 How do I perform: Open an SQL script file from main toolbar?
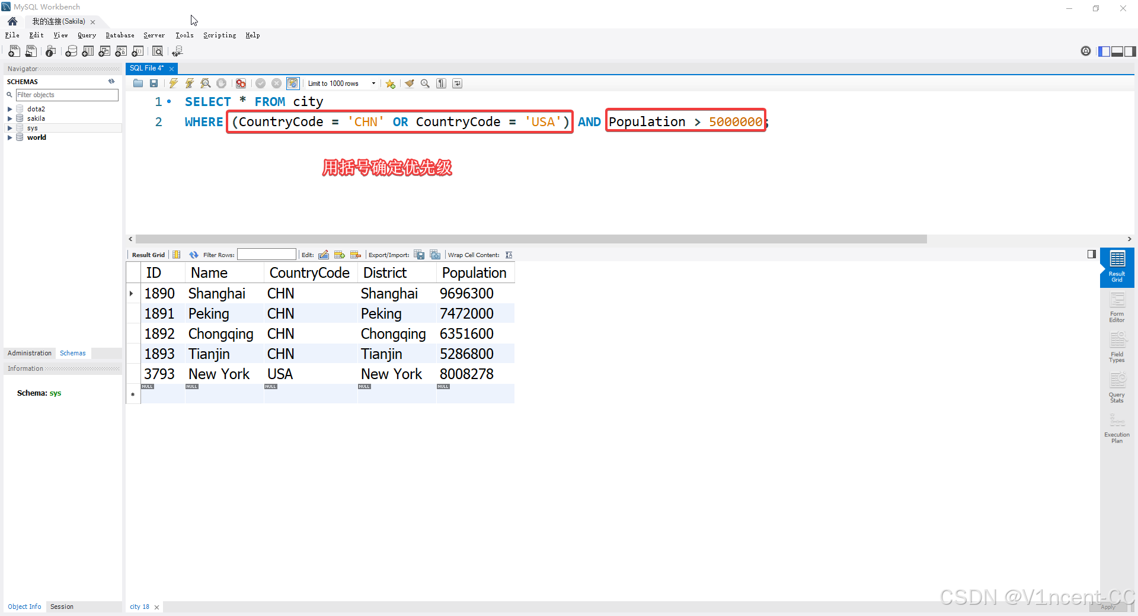point(31,52)
